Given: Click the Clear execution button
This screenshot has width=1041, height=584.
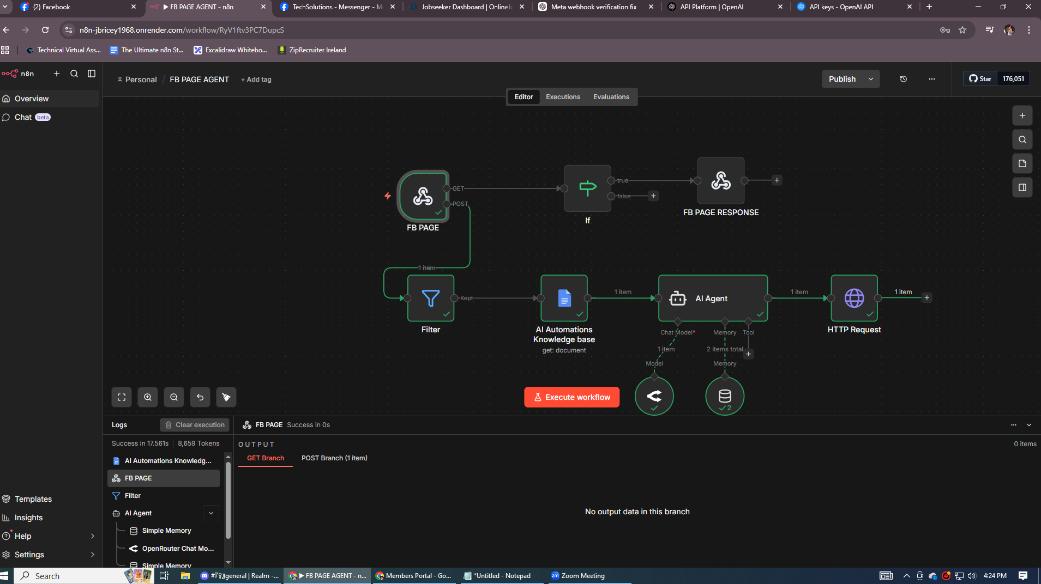Looking at the screenshot, I should click(195, 425).
